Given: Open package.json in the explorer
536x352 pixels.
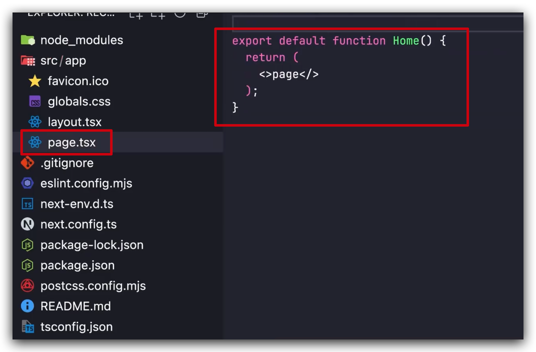Looking at the screenshot, I should pyautogui.click(x=77, y=265).
